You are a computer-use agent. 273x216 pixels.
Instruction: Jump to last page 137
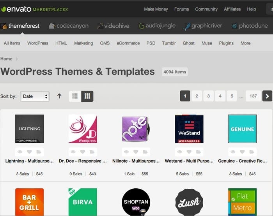pos(253,96)
